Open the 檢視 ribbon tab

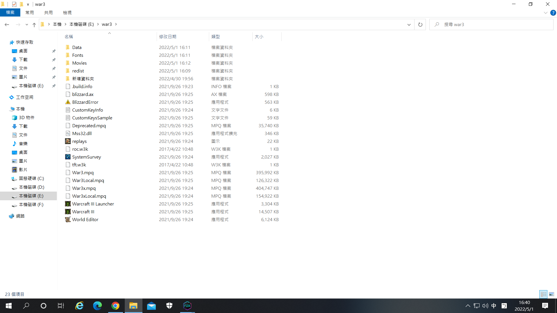[67, 12]
